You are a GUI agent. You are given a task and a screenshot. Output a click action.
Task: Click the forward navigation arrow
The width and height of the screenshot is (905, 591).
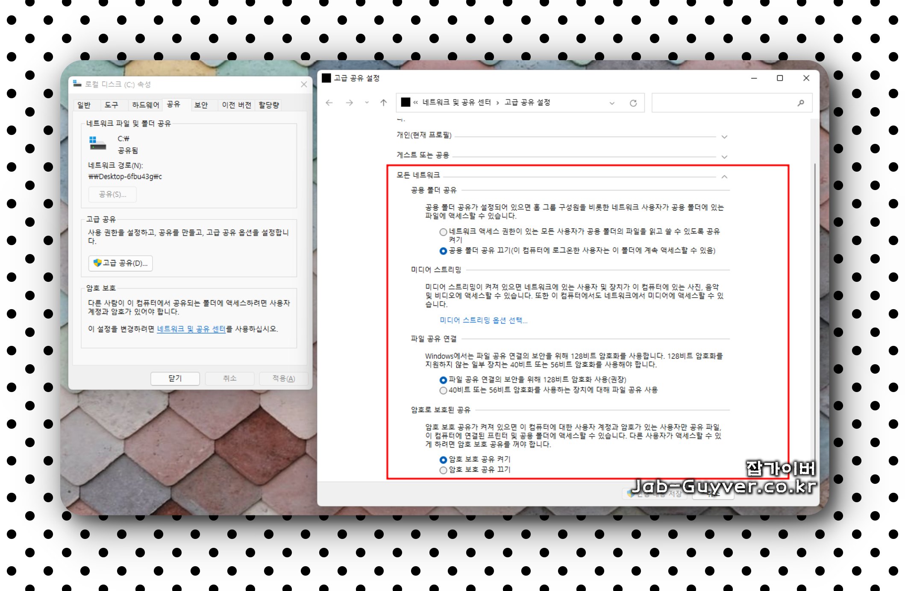[x=349, y=102]
